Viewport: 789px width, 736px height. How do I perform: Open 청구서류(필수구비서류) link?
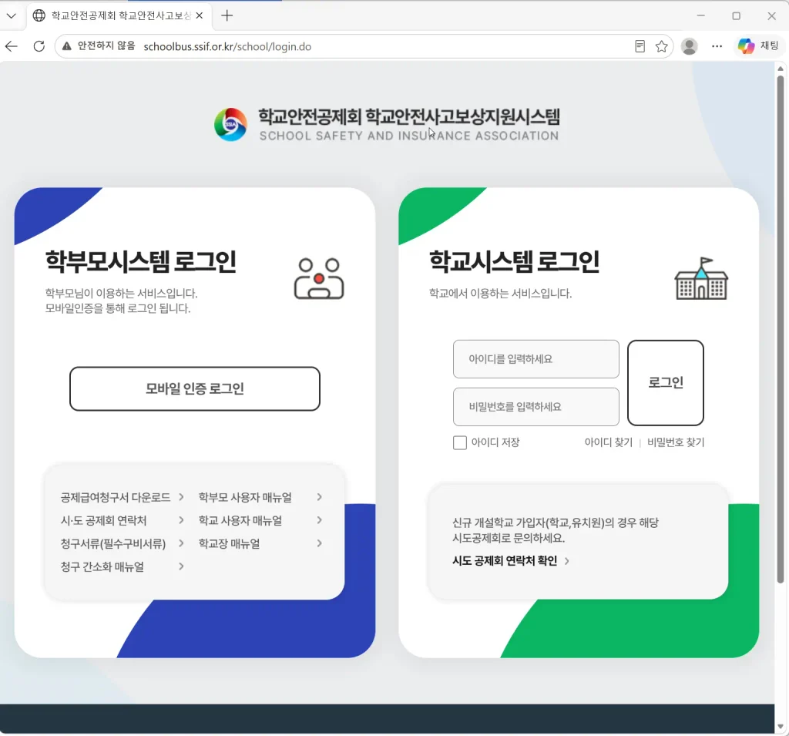coord(113,543)
